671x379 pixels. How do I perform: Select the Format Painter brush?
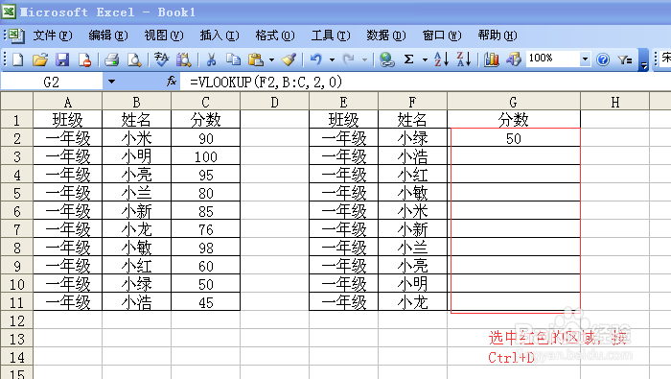(289, 59)
